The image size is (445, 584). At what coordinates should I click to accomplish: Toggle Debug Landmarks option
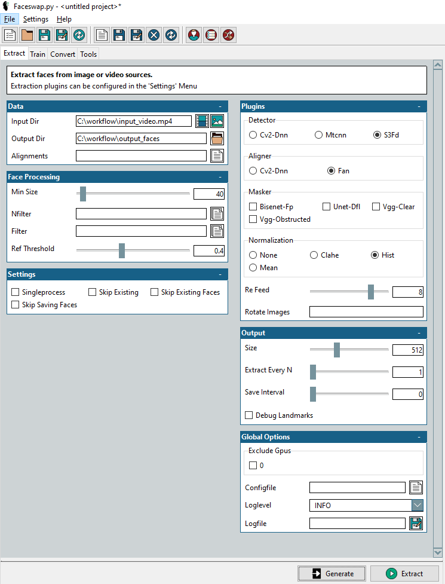click(249, 415)
